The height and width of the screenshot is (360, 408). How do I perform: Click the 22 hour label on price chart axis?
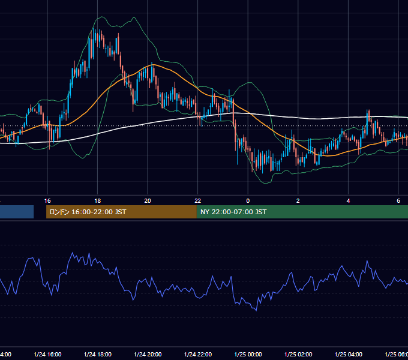click(x=198, y=201)
